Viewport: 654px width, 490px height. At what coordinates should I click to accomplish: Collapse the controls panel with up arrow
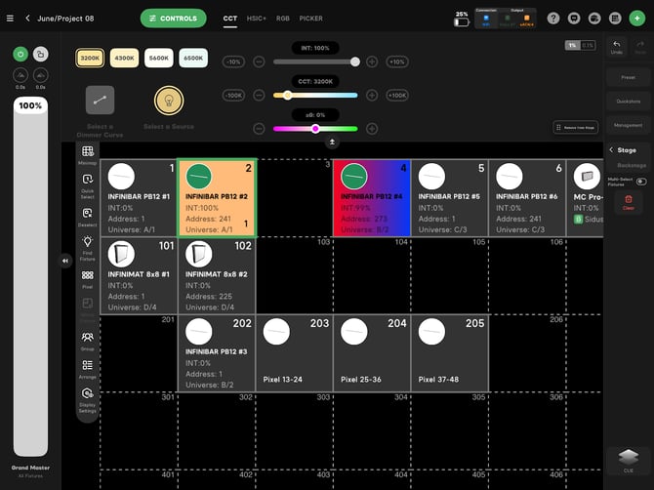332,143
